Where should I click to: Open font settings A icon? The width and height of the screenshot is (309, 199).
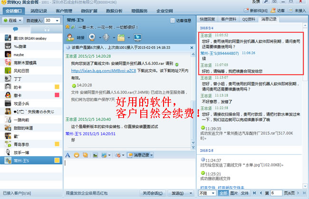click(68, 155)
